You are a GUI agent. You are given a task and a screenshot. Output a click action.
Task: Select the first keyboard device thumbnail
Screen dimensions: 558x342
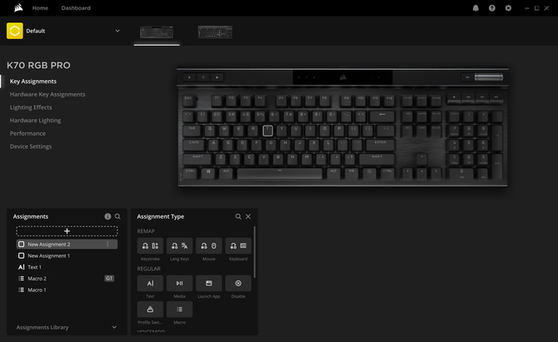pos(157,32)
